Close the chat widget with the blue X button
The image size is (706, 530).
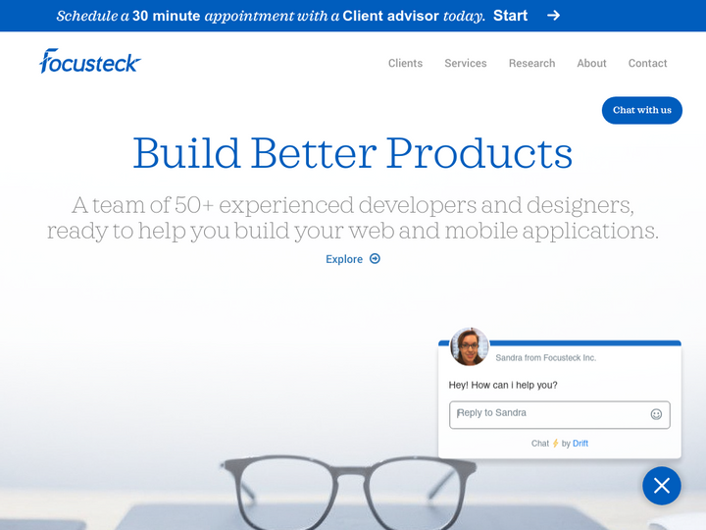[661, 486]
